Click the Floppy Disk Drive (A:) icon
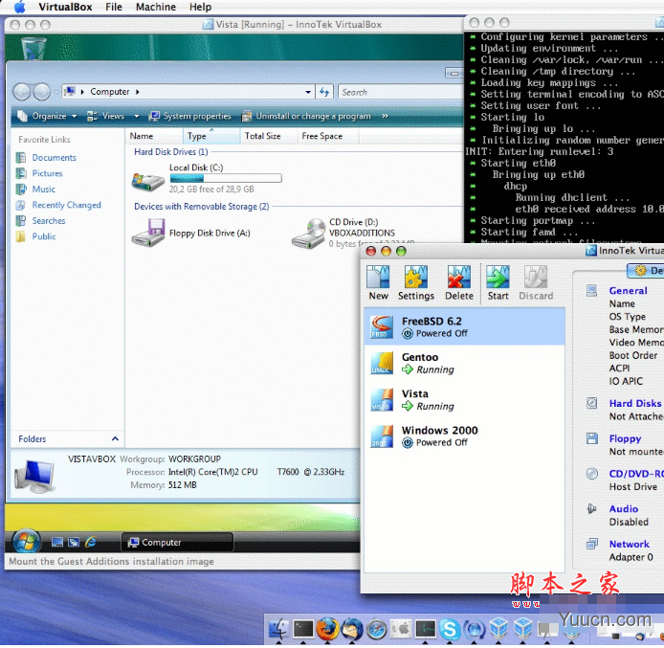Viewport: 664px width, 648px height. 147,233
